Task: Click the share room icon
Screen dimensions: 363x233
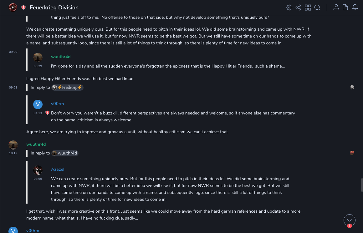Action: coord(298,8)
